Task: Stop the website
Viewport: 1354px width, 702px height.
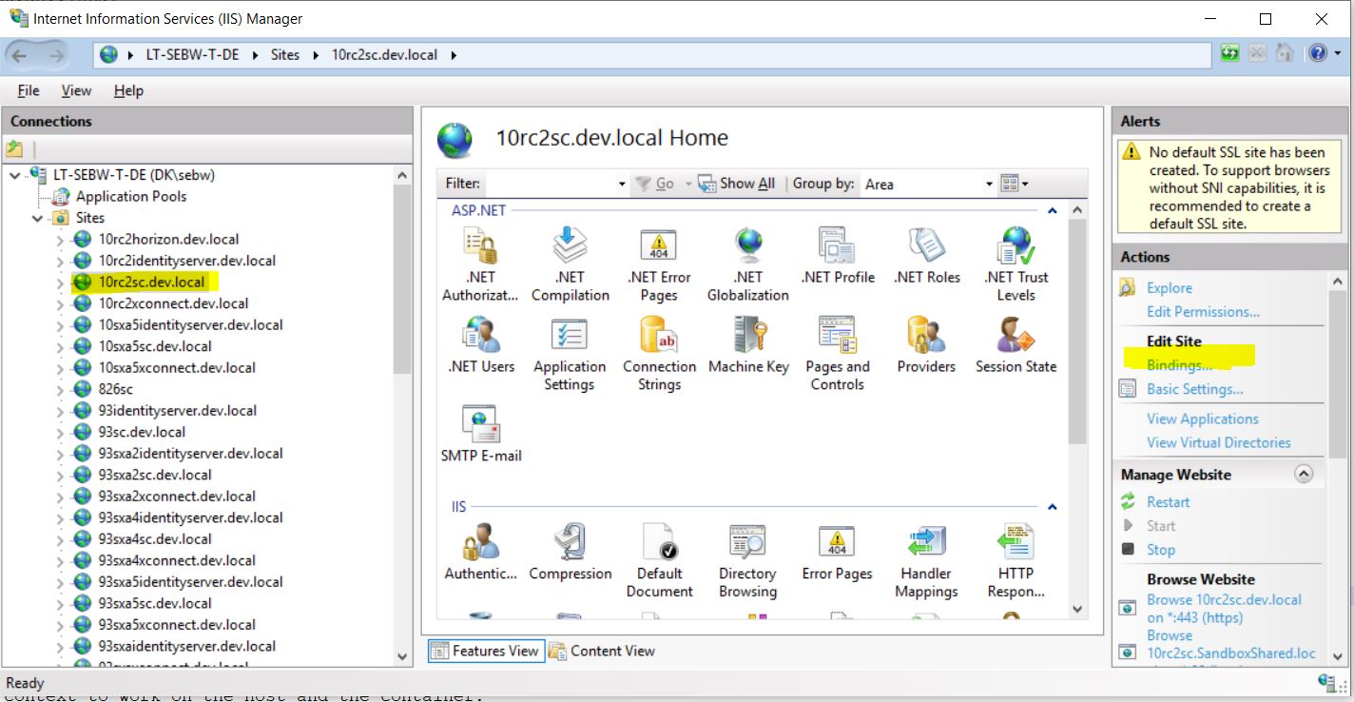Action: [1160, 550]
